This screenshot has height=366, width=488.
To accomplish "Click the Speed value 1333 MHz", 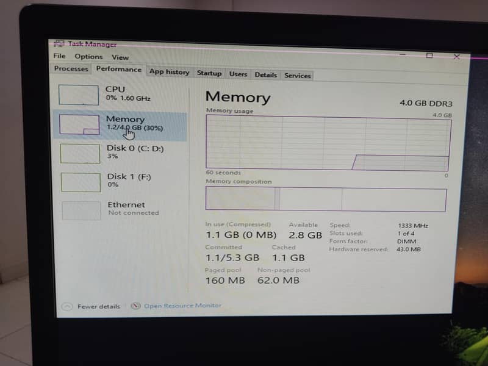I will [x=413, y=226].
